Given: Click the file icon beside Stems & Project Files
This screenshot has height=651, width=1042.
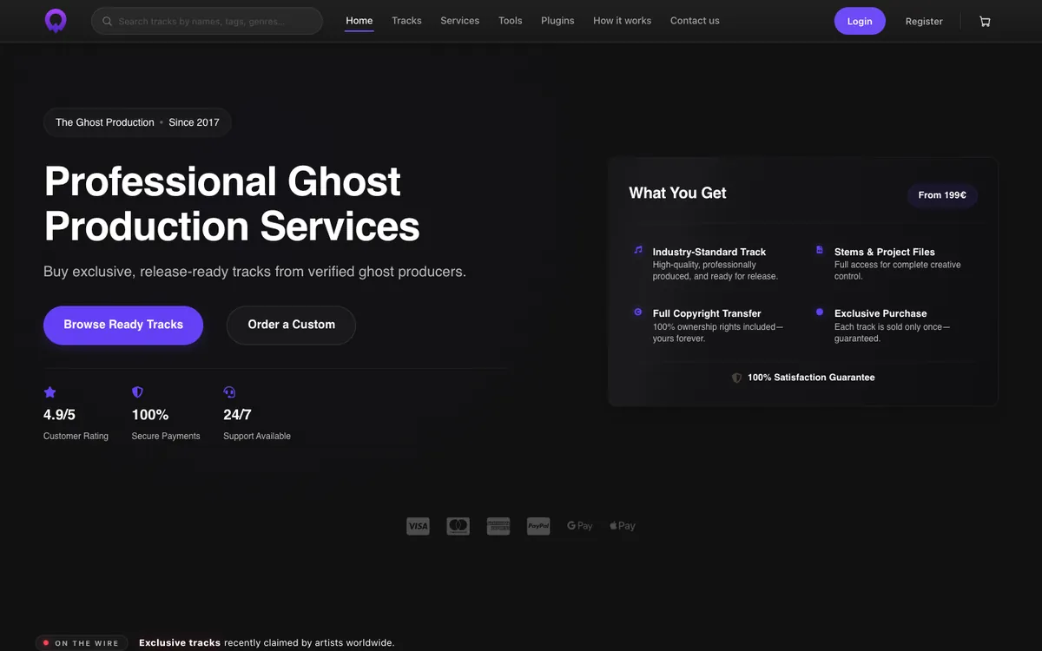Looking at the screenshot, I should click(820, 250).
